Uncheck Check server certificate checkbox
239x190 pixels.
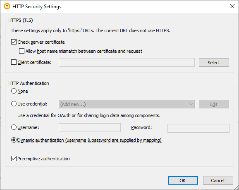click(14, 42)
